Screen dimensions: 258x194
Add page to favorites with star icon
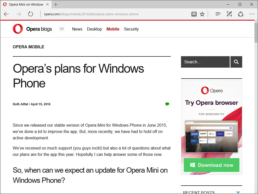(x=202, y=14)
